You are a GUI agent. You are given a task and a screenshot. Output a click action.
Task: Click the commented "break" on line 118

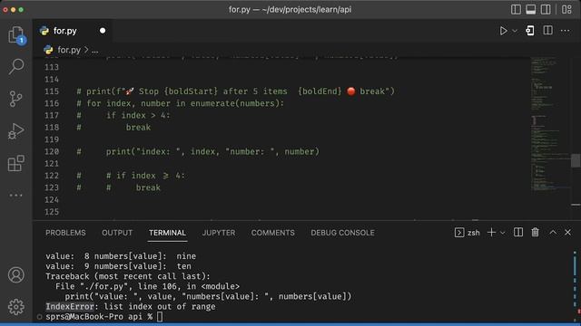coord(138,128)
